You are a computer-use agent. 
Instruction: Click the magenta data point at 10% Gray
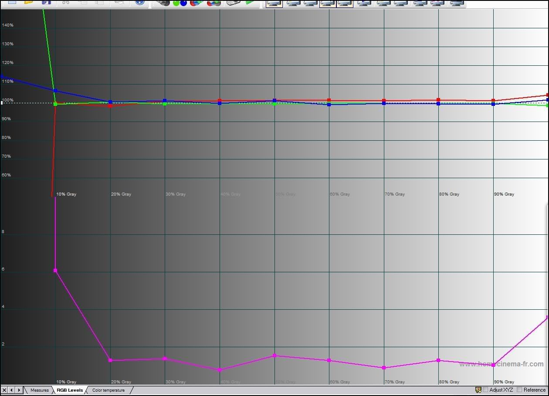(55, 271)
